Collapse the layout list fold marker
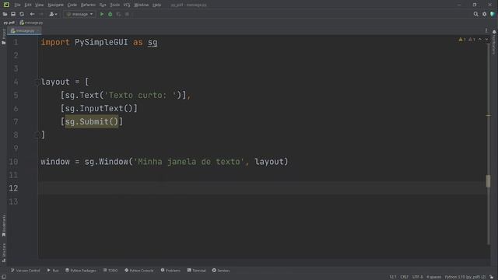The height and width of the screenshot is (280, 498). (37, 82)
